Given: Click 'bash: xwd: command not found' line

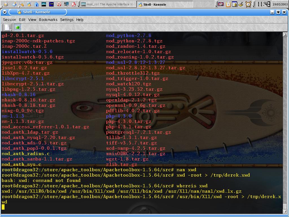Looking at the screenshot, I should (x=41, y=181).
